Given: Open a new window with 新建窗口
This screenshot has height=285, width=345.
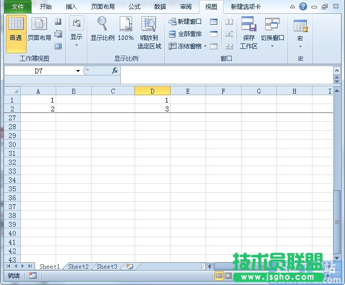Looking at the screenshot, I should click(x=185, y=22).
